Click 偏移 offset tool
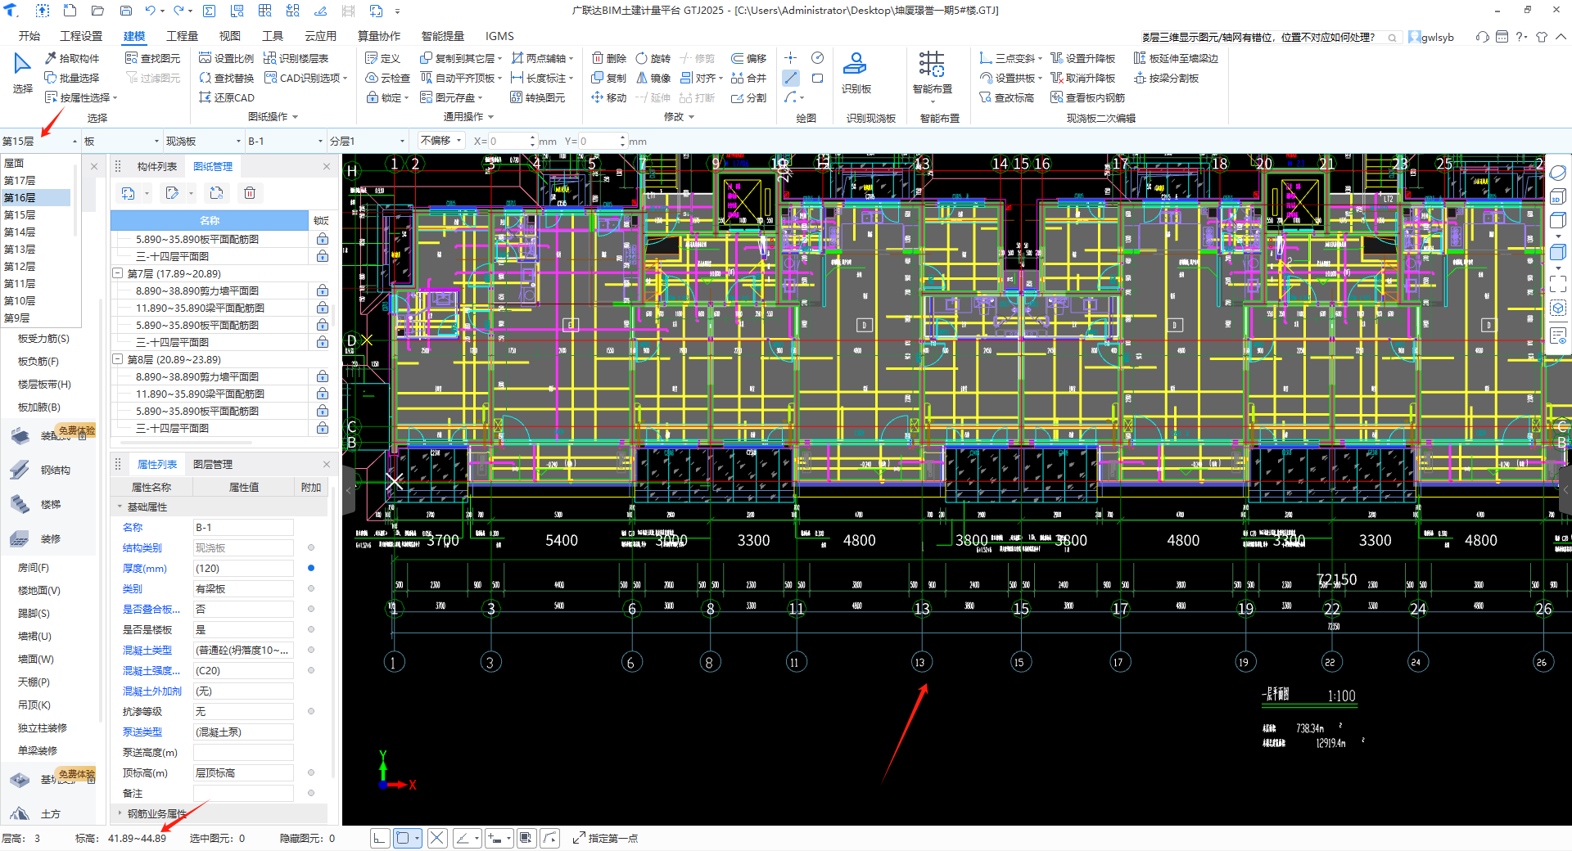Screen dimensions: 1572x851 (749, 58)
